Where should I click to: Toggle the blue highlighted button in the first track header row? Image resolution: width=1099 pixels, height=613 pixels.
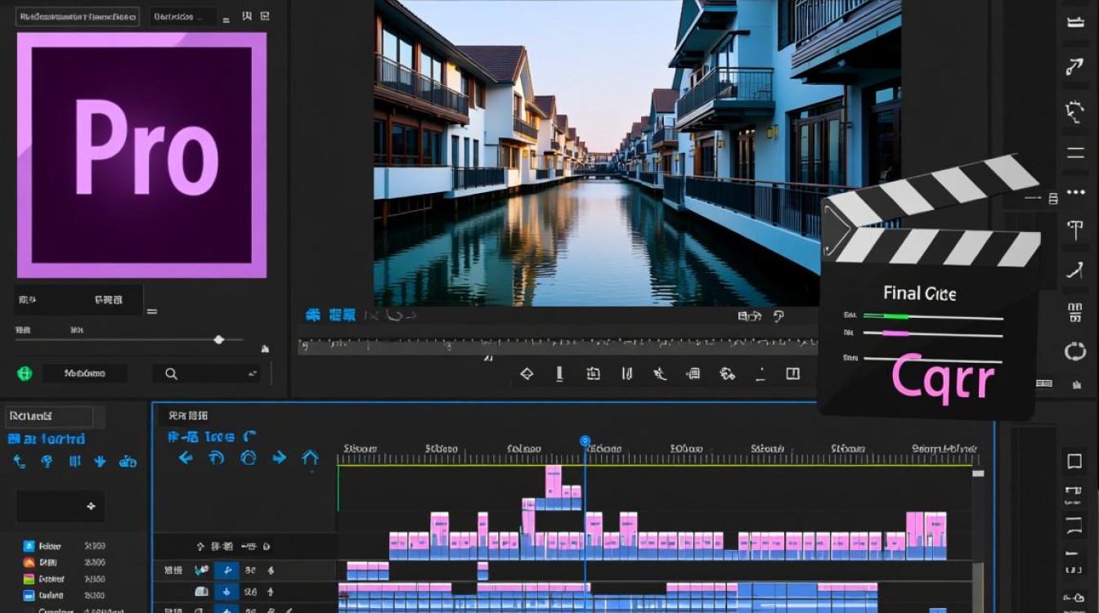tap(227, 570)
